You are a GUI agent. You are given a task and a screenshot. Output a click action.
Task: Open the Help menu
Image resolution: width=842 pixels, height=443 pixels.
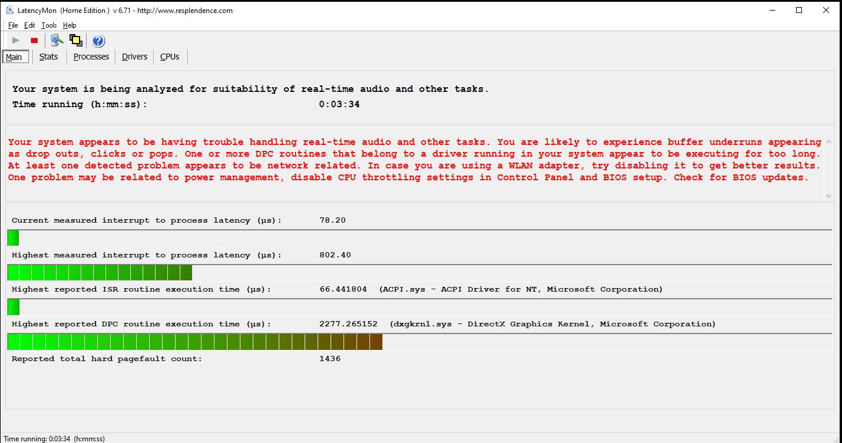click(x=70, y=25)
